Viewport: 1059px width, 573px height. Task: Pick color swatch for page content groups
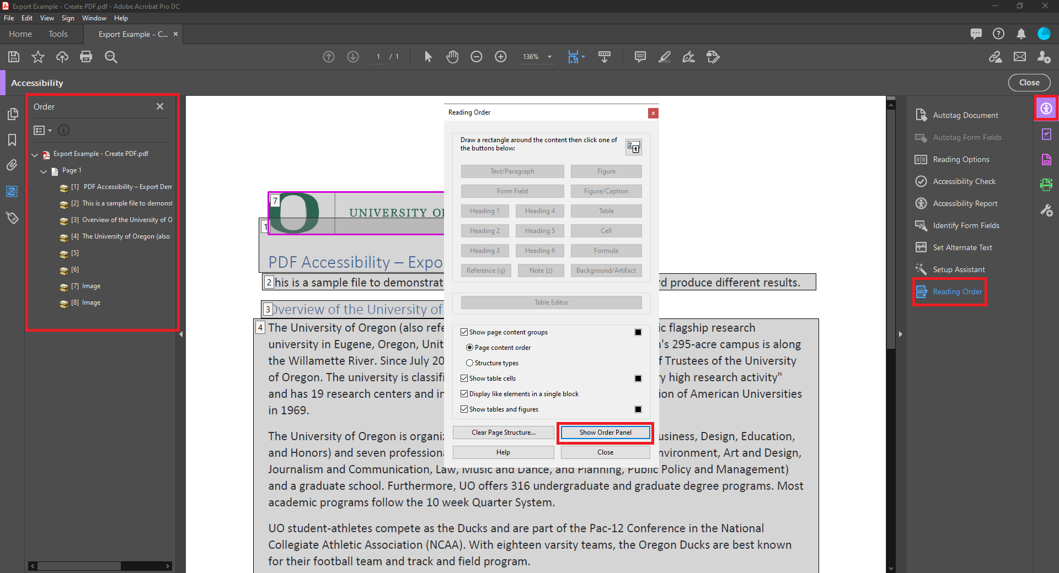tap(638, 332)
